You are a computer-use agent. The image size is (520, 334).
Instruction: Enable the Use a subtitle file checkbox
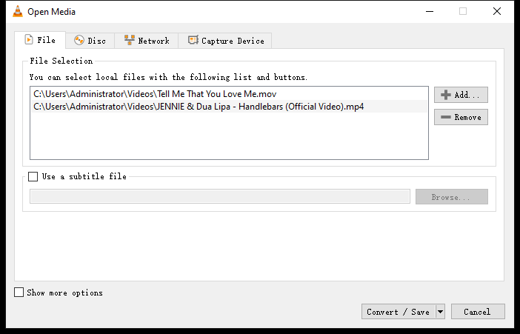pyautogui.click(x=33, y=176)
